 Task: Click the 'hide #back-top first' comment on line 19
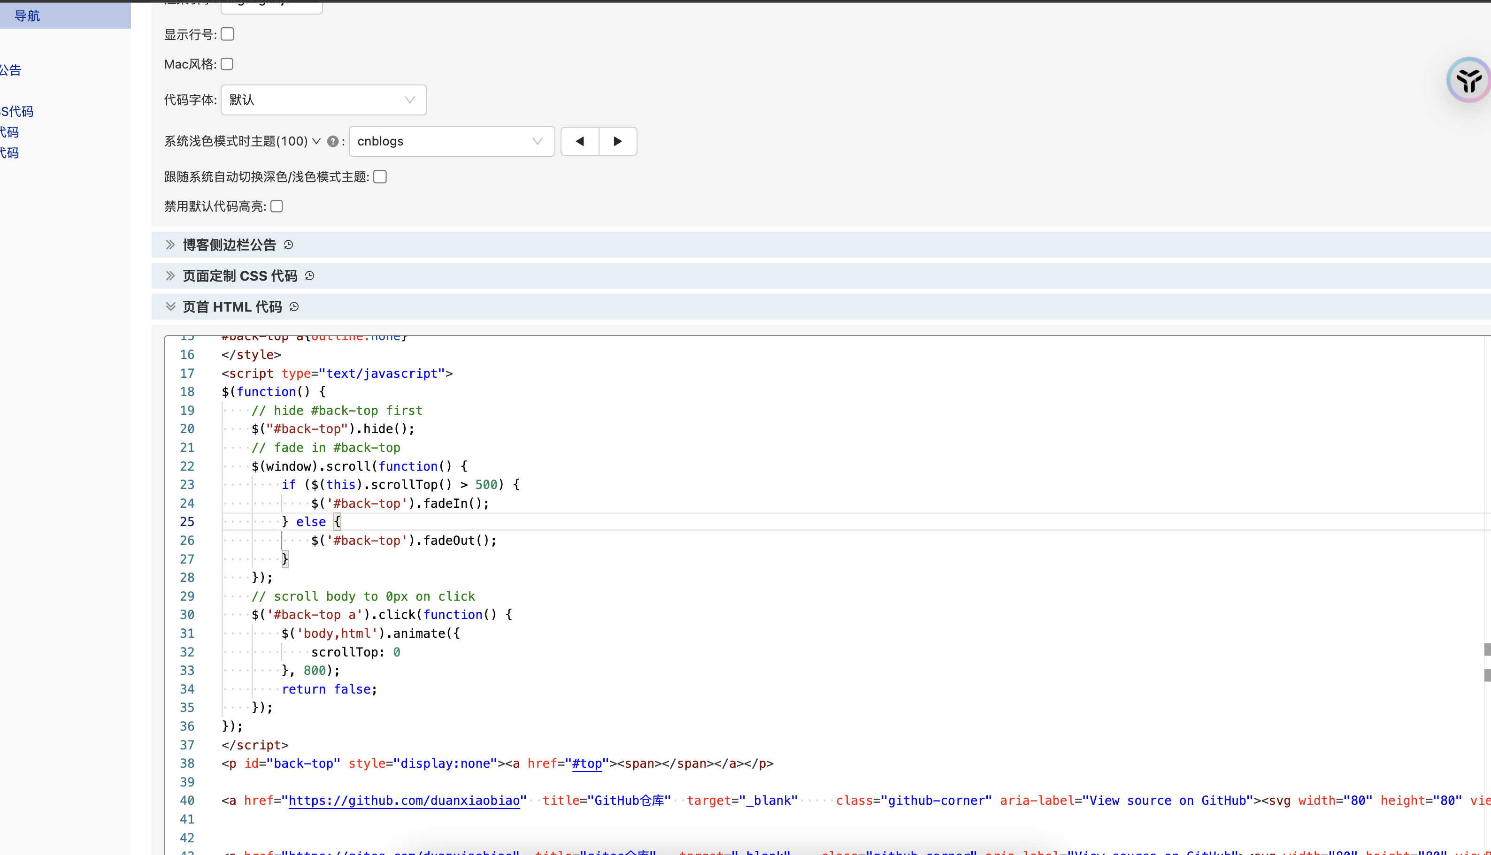click(337, 411)
